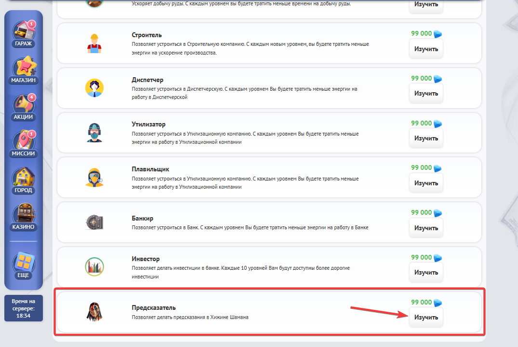Viewport: 518px width, 347px height.
Task: Select the Еще menu label
Action: click(x=24, y=275)
